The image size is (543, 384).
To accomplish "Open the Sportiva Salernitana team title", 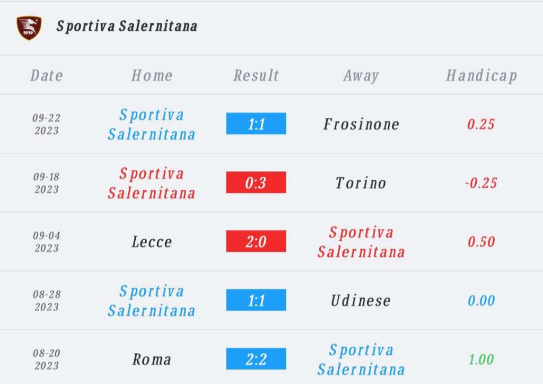I will click(127, 27).
